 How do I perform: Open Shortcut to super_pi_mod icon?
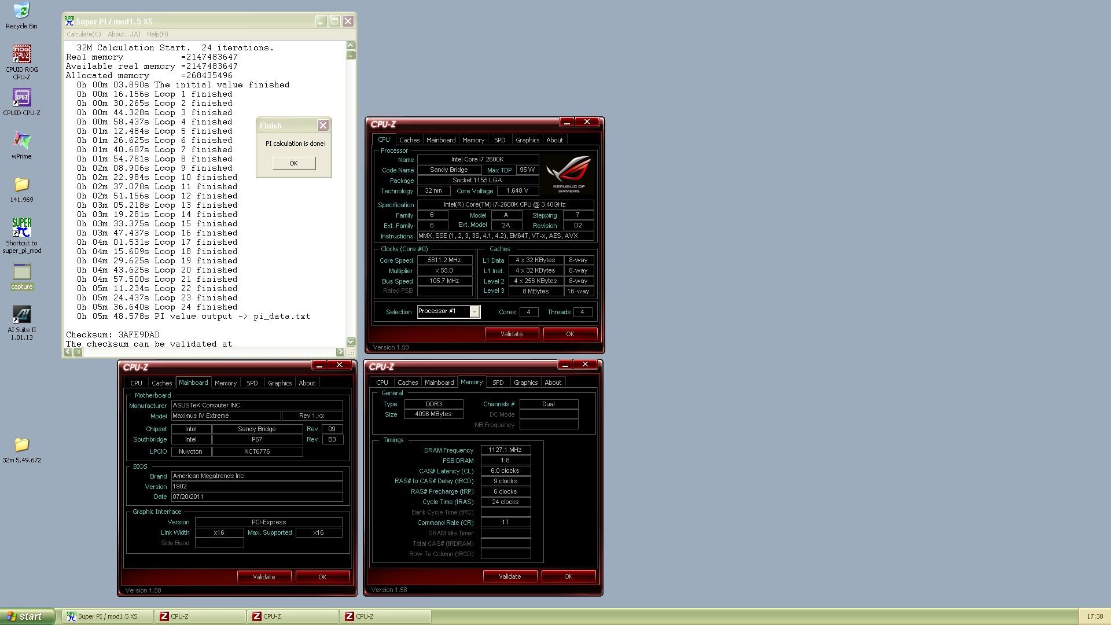click(x=21, y=236)
